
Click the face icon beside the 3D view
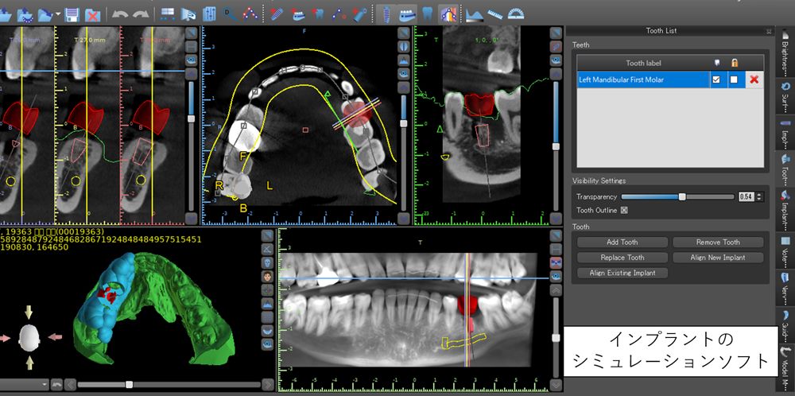pyautogui.click(x=268, y=277)
